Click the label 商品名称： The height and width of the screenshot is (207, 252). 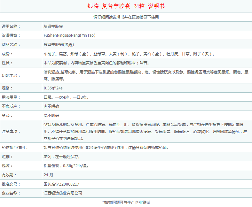[11, 44]
